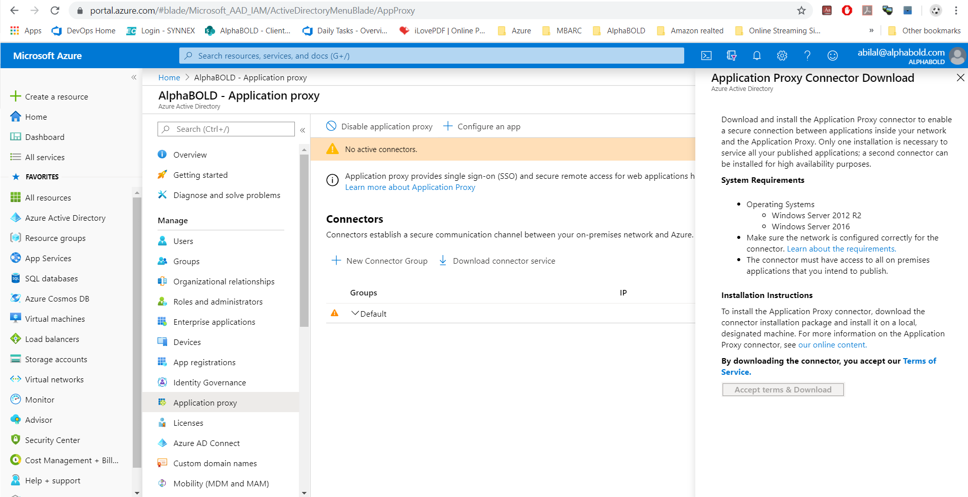
Task: Click the resource menu Search (Ctrl+/) field
Action: 226,129
